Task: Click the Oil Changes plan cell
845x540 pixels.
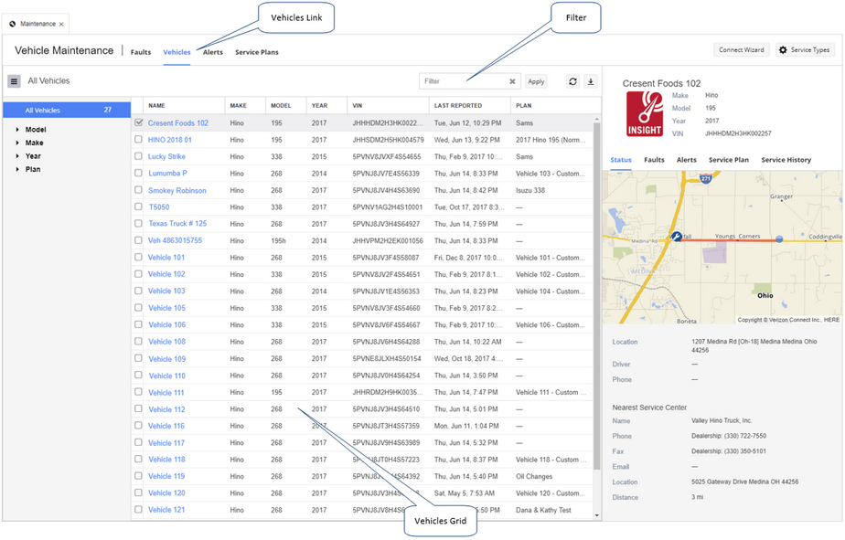Action: coord(534,476)
